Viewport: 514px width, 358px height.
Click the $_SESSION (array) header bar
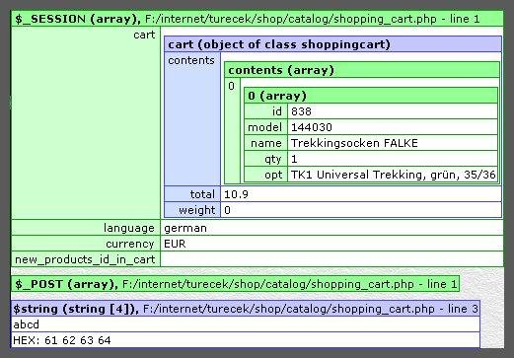tap(257, 19)
